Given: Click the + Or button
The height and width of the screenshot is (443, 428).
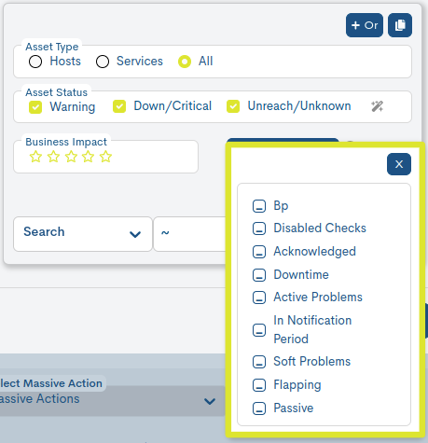Looking at the screenshot, I should pos(365,25).
